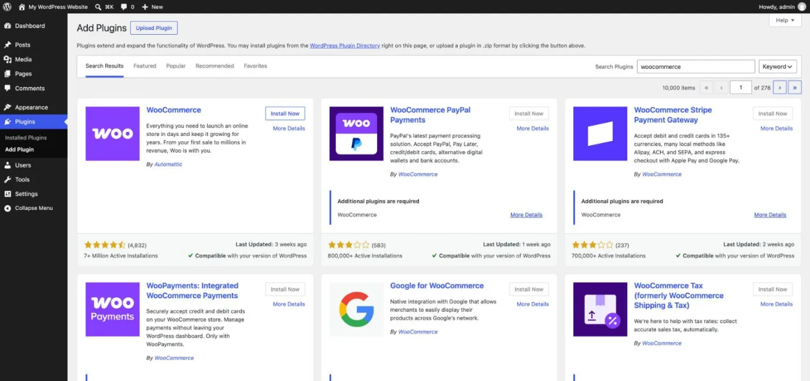Screen dimensions: 810x381
Task: Open More Details for PayPal required WooCommerce plugin
Action: point(526,215)
